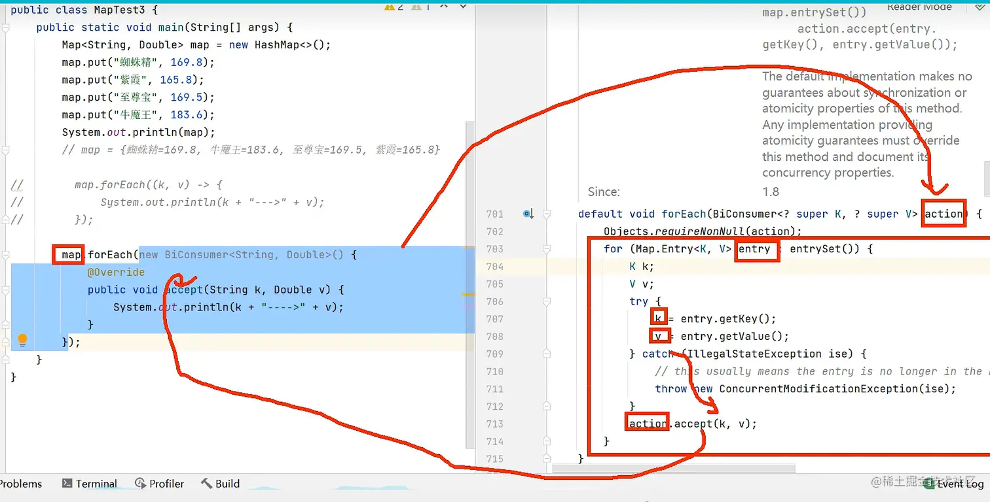The image size is (990, 502).
Task: Open the Terminal tool window
Action: [x=90, y=484]
